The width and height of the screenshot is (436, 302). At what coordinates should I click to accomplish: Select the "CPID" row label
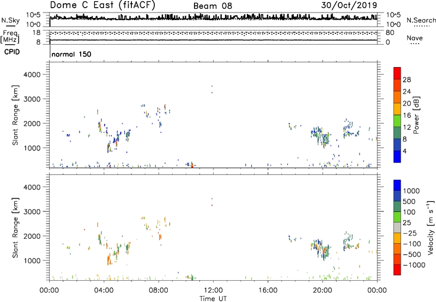pyautogui.click(x=12, y=52)
